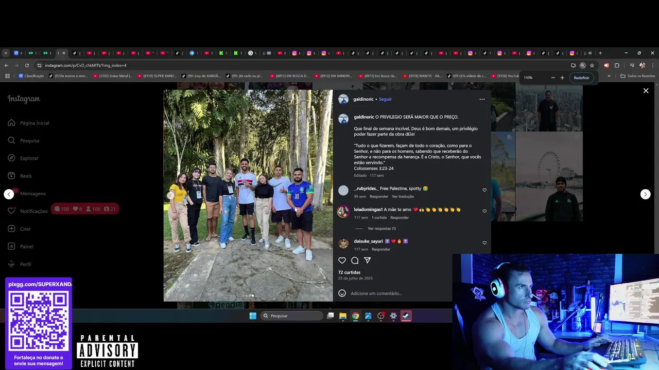
Task: Click Ver tradução on _rubyrides_ comment
Action: (403, 196)
